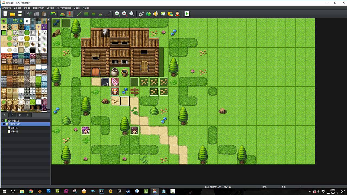347x195 pixels.
Task: Select the pink crystal event tile
Action: point(115,82)
